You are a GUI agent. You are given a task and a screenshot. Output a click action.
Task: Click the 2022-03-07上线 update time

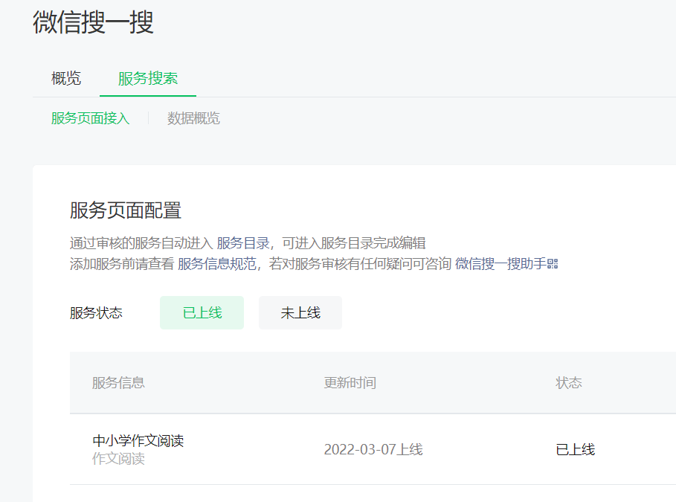[373, 449]
